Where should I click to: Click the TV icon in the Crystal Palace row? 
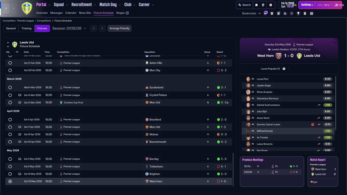20,95
